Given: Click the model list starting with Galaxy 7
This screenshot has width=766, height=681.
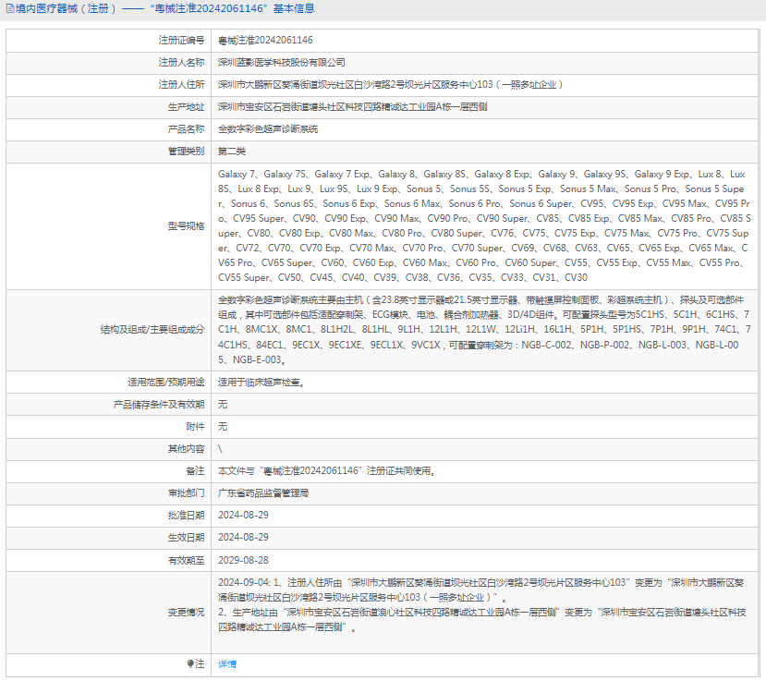Looking at the screenshot, I should 484,225.
